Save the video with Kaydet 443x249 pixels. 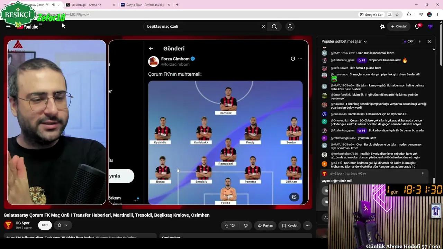pos(290,225)
